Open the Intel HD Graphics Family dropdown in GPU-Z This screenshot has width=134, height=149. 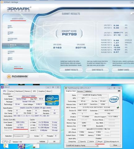coord(82,146)
